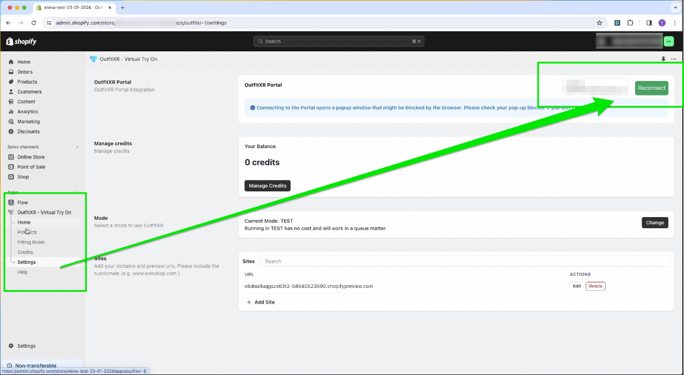
Task: Open the tab search dropdown chevron
Action: coord(674,8)
